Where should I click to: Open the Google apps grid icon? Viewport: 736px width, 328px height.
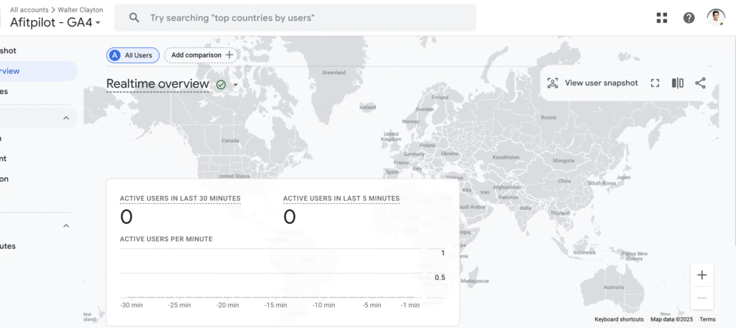point(662,18)
